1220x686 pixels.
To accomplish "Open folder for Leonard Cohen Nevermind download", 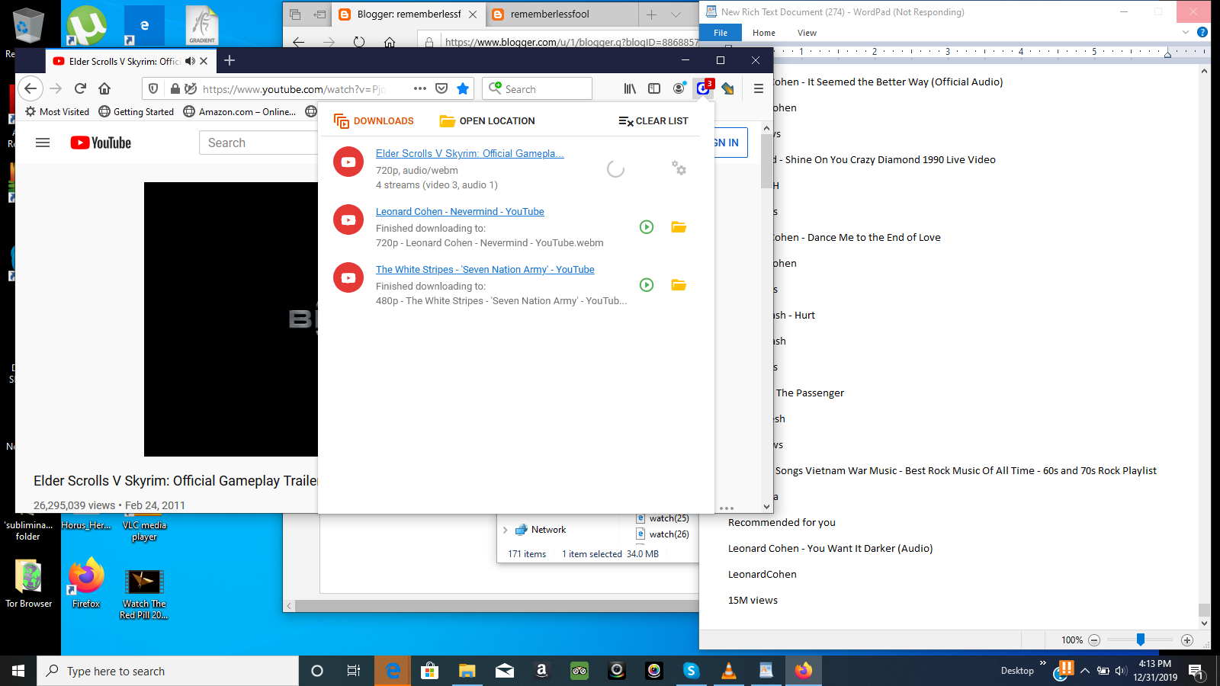I will (679, 226).
